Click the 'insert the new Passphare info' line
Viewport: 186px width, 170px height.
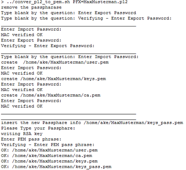(x=92, y=123)
